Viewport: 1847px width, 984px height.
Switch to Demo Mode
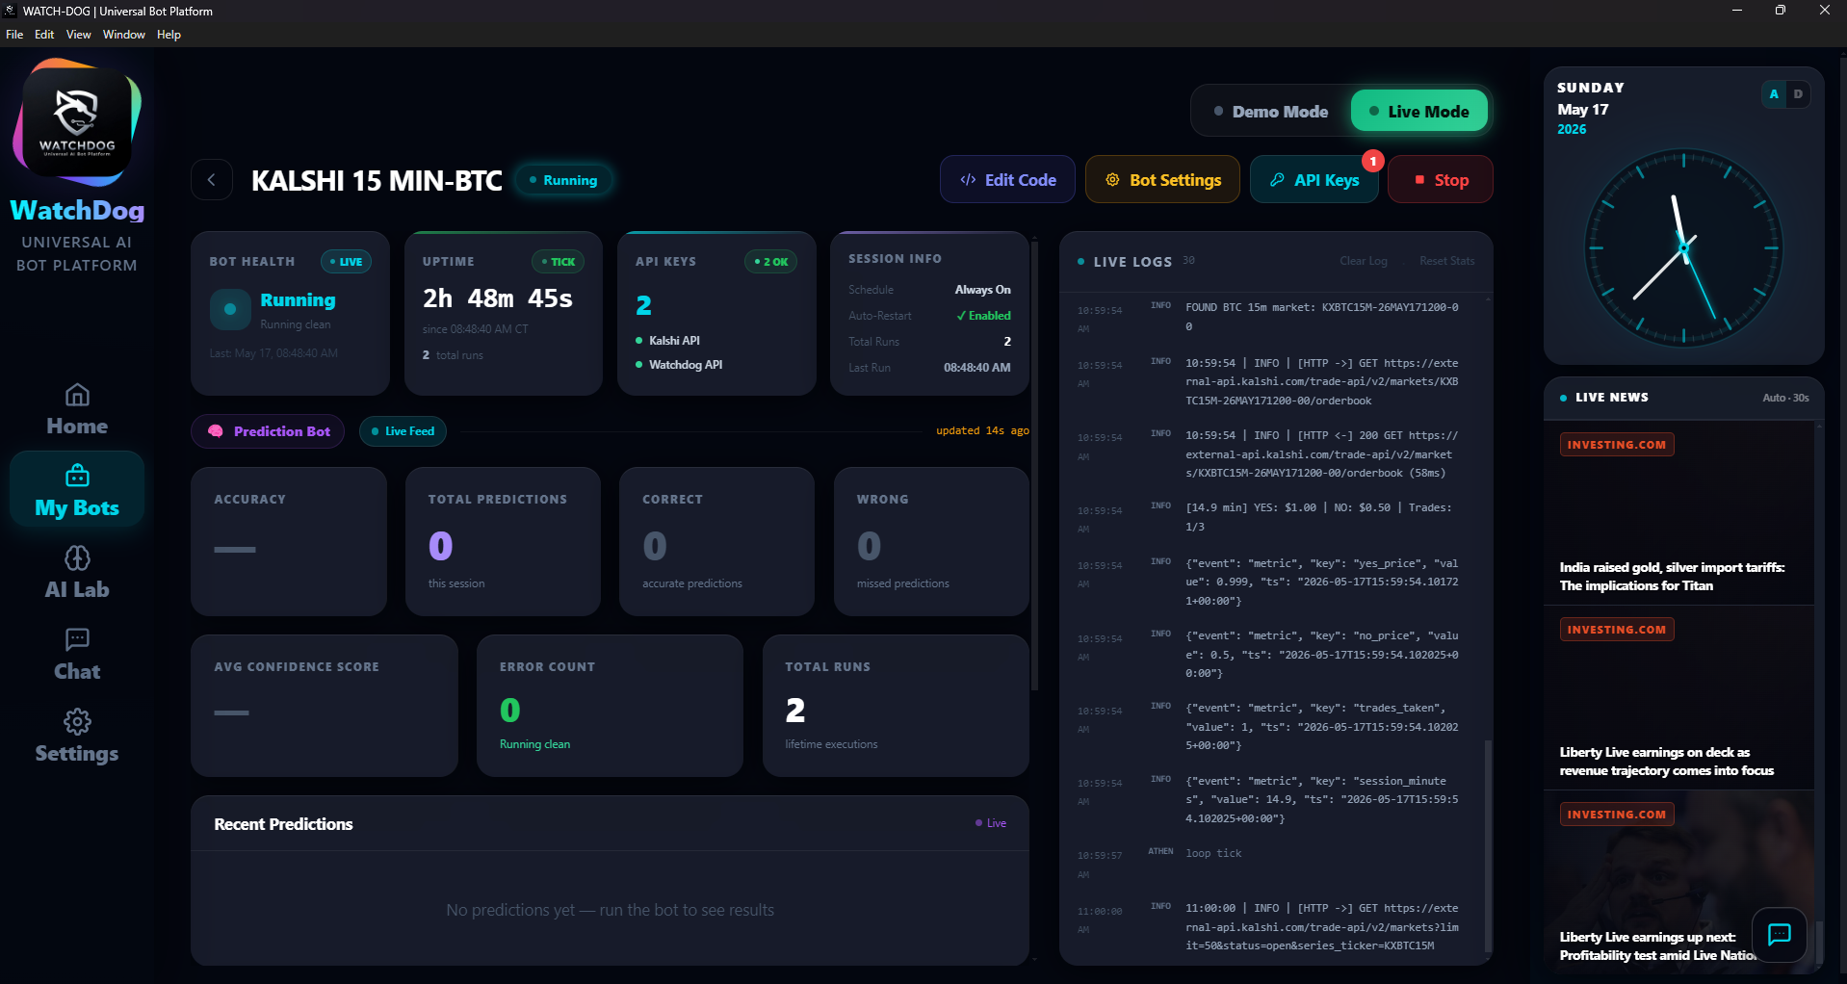(1270, 112)
